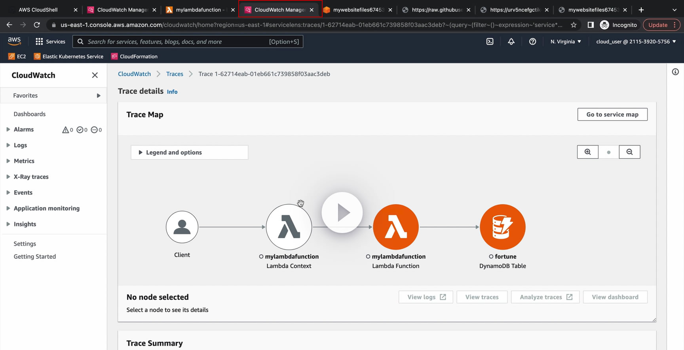Click the DynamoDB fortune table node icon
Screen dimensions: 684x350
point(502,227)
